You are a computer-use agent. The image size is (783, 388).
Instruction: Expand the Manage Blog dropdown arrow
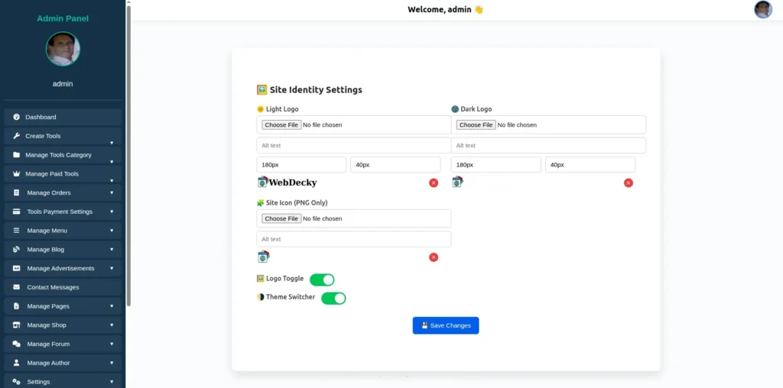112,250
